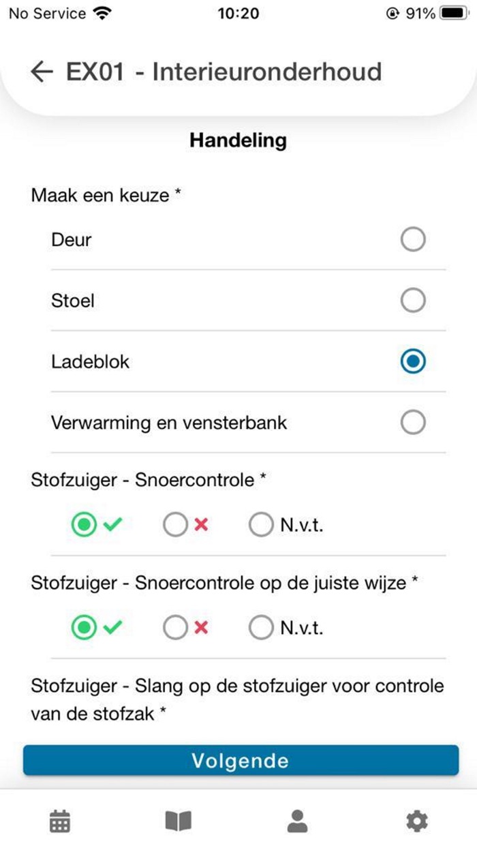Mark Snoercontrole with the red X option
This screenshot has height=848, width=477.
175,524
